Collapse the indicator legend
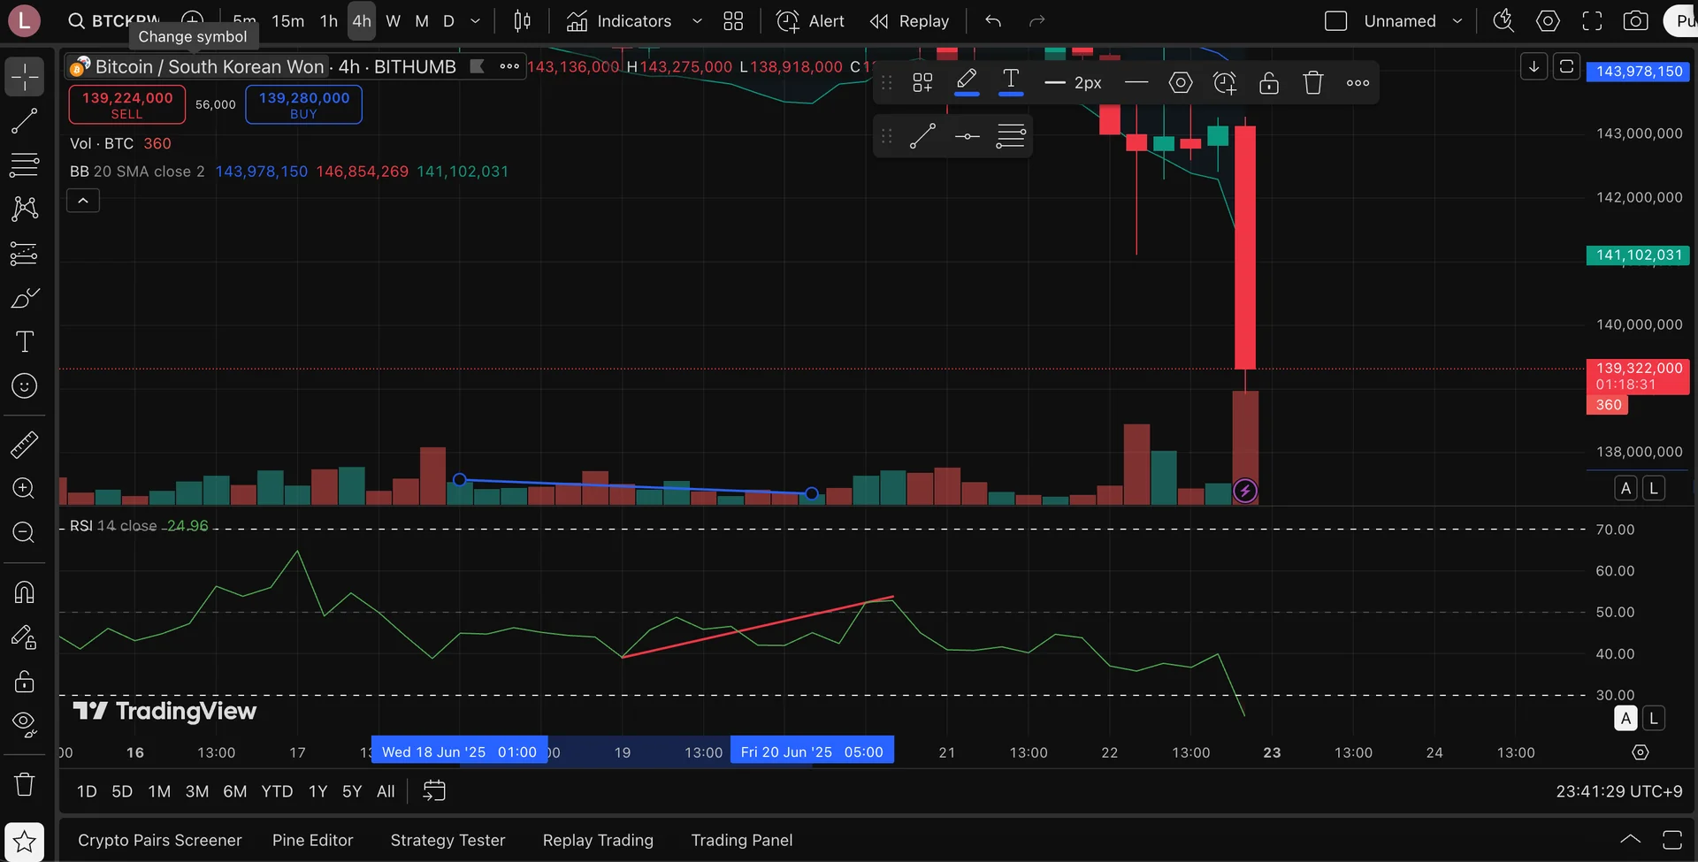This screenshot has height=862, width=1698. [x=83, y=201]
